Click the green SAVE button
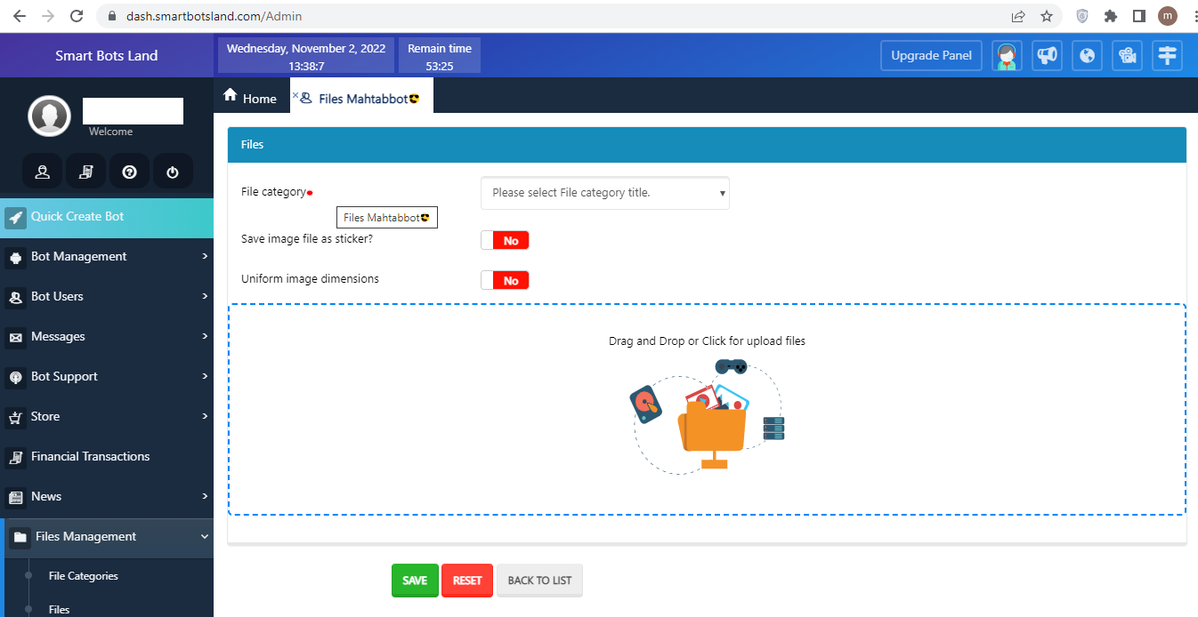Screen dimensions: 1198x617 (x=415, y=581)
